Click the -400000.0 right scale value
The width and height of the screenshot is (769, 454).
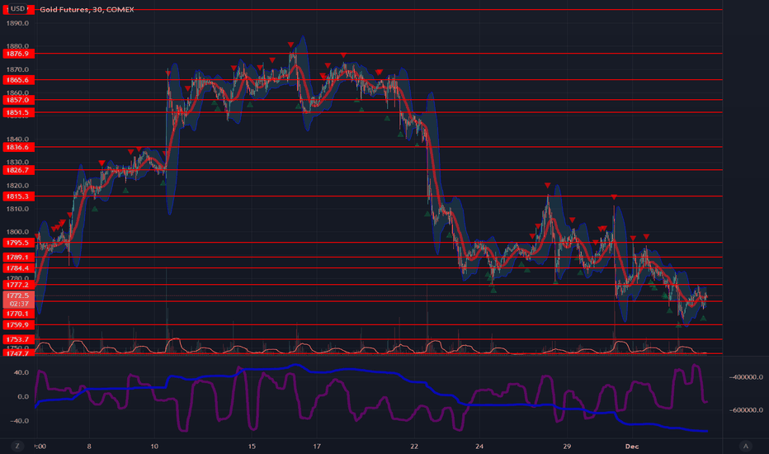click(745, 377)
